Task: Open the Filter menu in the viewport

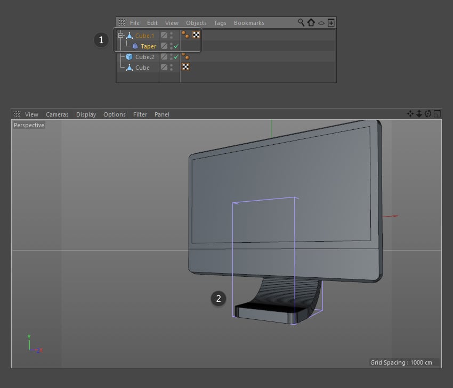Action: (140, 114)
